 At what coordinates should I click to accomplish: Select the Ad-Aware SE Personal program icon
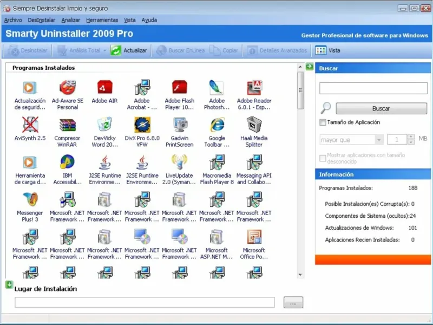67,88
